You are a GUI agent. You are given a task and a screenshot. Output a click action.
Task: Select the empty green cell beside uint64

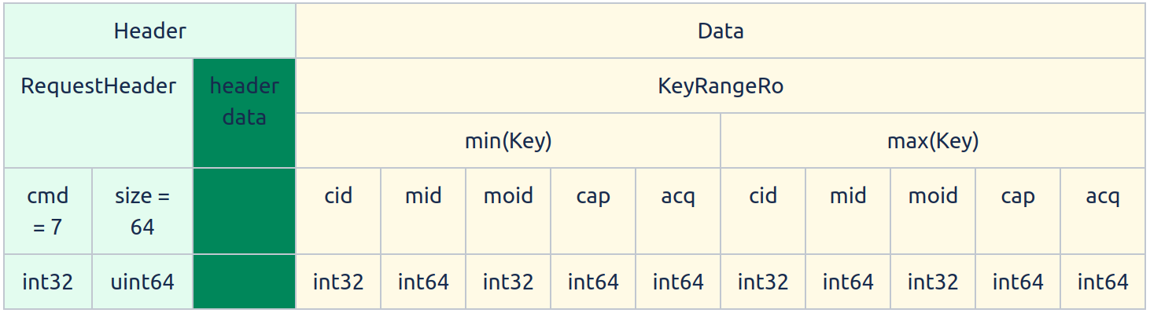[x=244, y=282]
